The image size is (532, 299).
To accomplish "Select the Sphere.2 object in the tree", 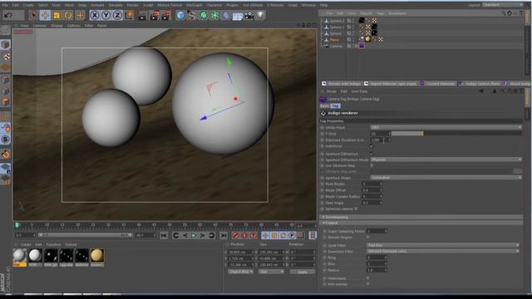I will [x=337, y=21].
